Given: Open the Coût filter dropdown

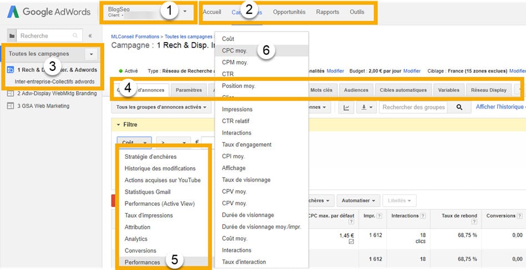Looking at the screenshot, I should coord(134,143).
